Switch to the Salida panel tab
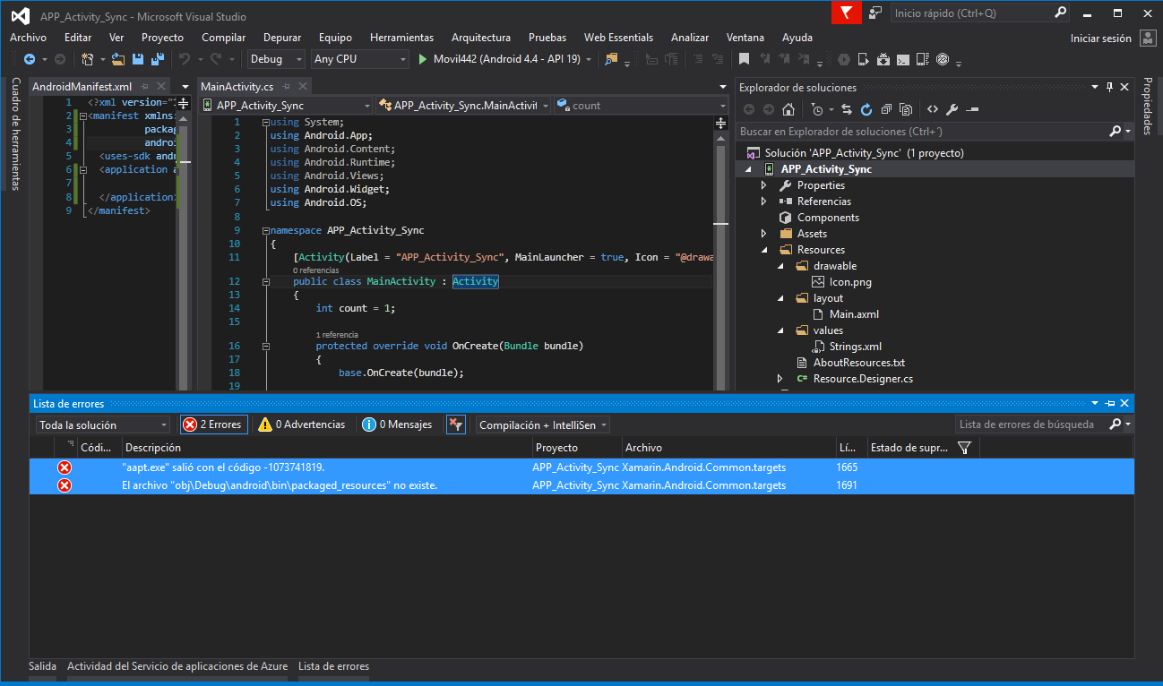Viewport: 1163px width, 686px height. click(42, 666)
